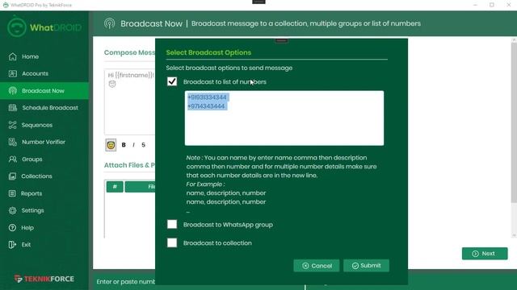
Task: Click the Settings gear icon
Action: (13, 210)
